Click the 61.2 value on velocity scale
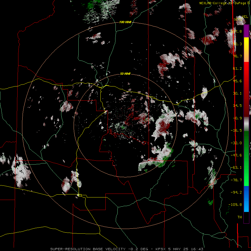Screen dimensions: 251x251 (237, 69)
